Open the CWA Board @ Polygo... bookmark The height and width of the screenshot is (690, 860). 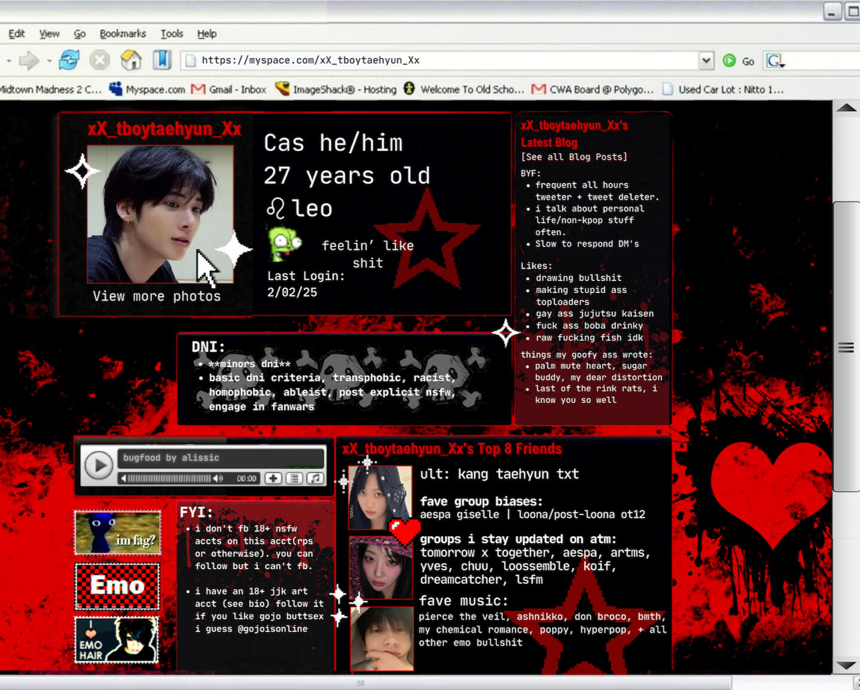pos(593,89)
